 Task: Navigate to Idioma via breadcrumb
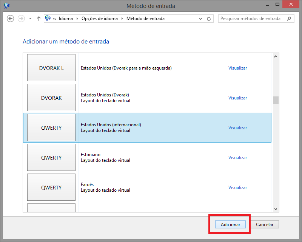pos(66,18)
